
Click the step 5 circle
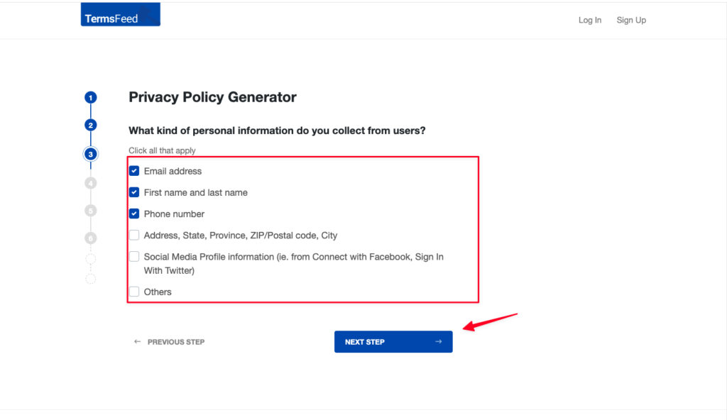point(91,210)
